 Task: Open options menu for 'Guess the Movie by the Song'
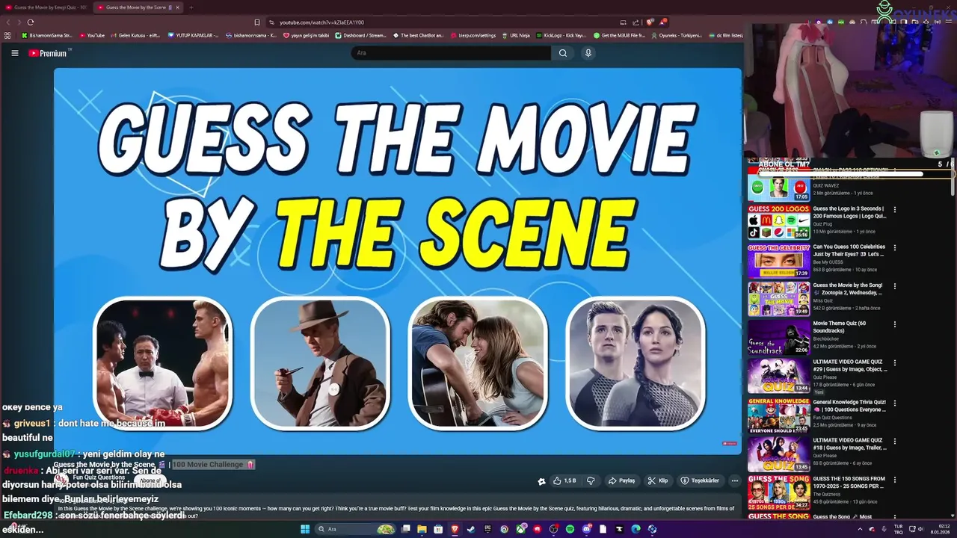click(x=895, y=286)
